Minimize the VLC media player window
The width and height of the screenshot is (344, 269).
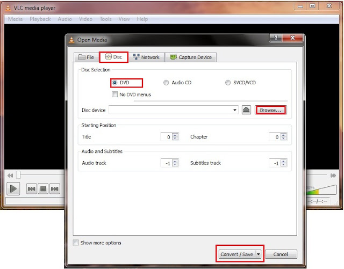pyautogui.click(x=300, y=6)
